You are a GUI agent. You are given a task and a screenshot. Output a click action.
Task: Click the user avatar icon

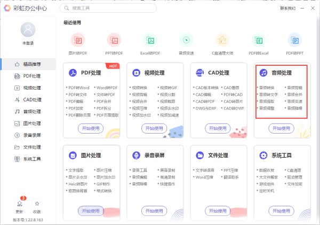[x=28, y=29]
